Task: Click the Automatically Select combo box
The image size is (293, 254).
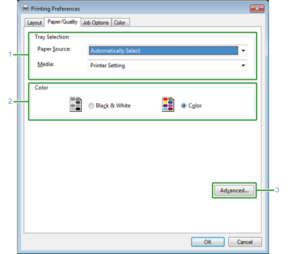Action: coord(167,50)
